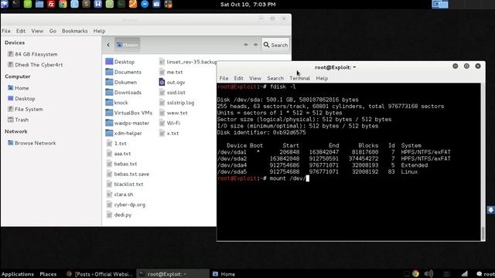The width and height of the screenshot is (495, 278).
Task: Select the 1.txt file
Action: coord(116,143)
